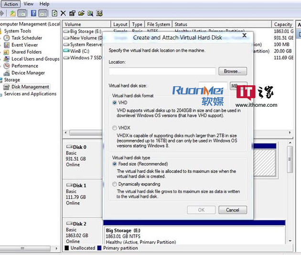Close the Create and Attach Virtual Hard Disk dialog
The image size is (301, 255).
point(244,35)
